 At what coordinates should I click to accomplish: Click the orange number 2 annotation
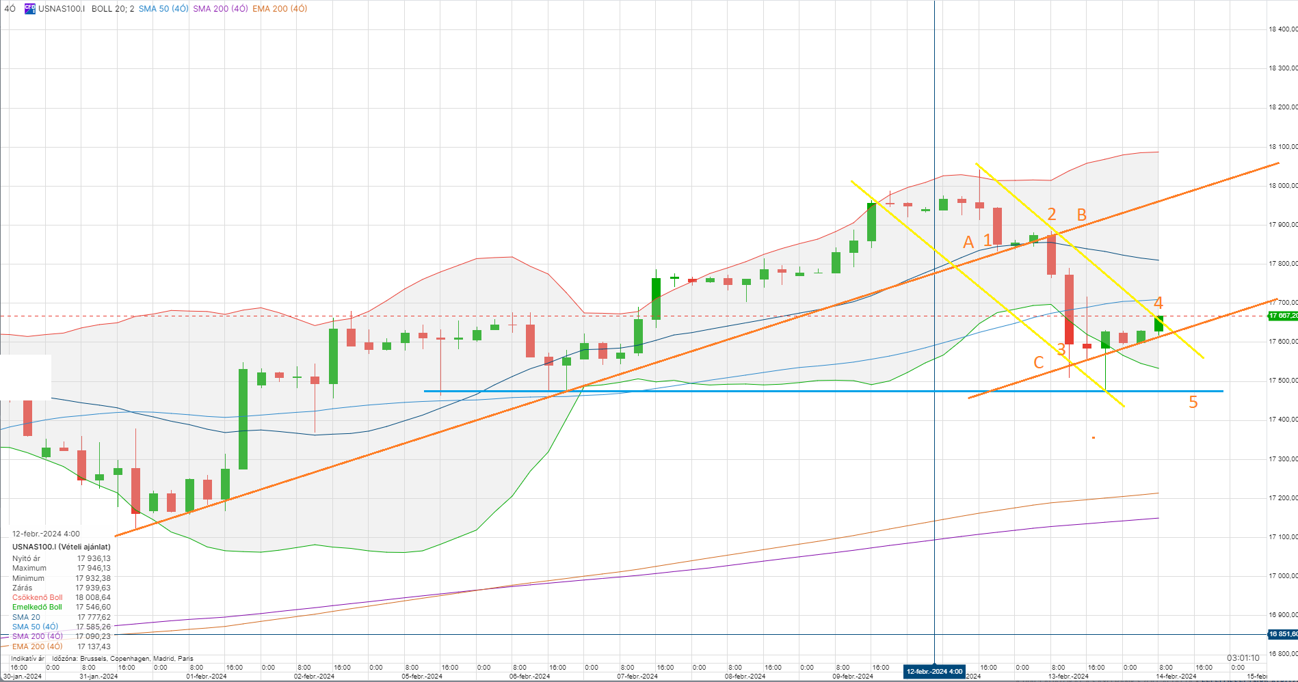1052,215
